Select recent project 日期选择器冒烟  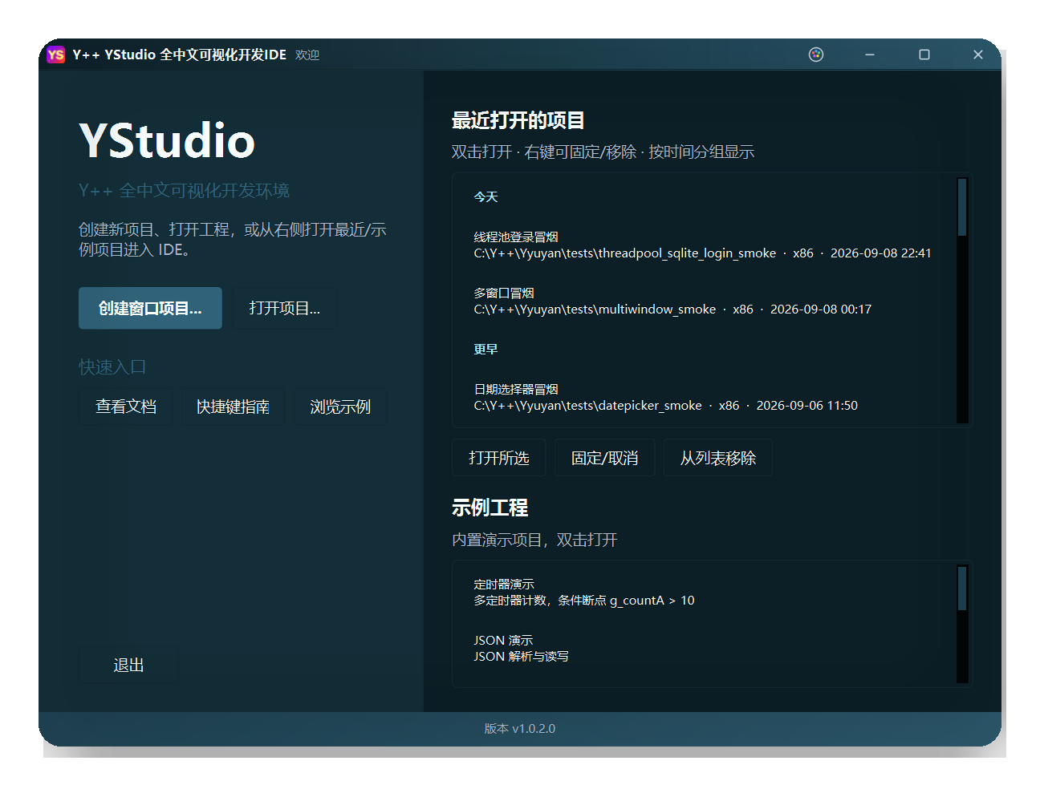point(516,390)
